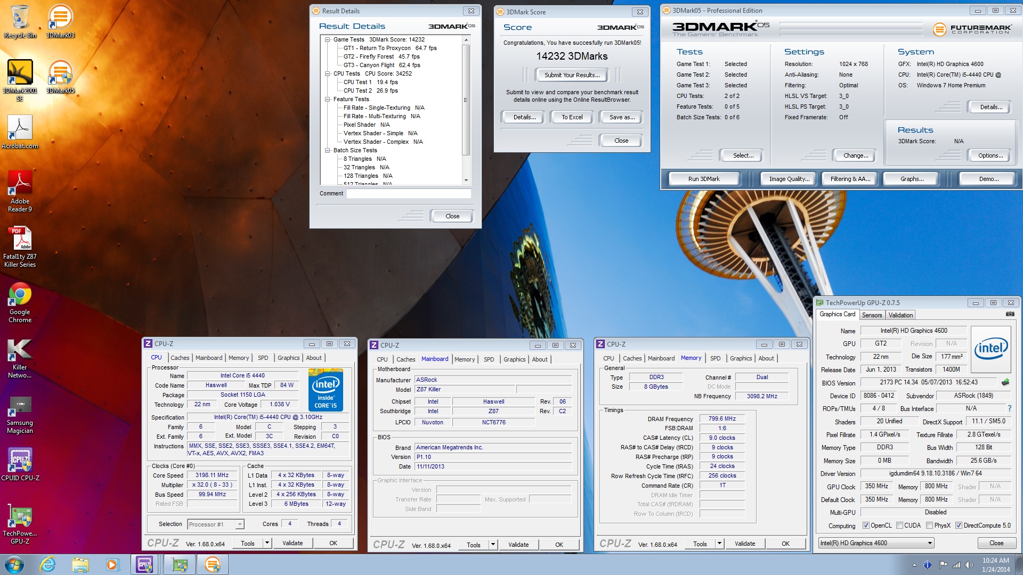This screenshot has width=1023, height=575.
Task: Open the GPU selection dropdown in GPU-Z
Action: [x=876, y=543]
